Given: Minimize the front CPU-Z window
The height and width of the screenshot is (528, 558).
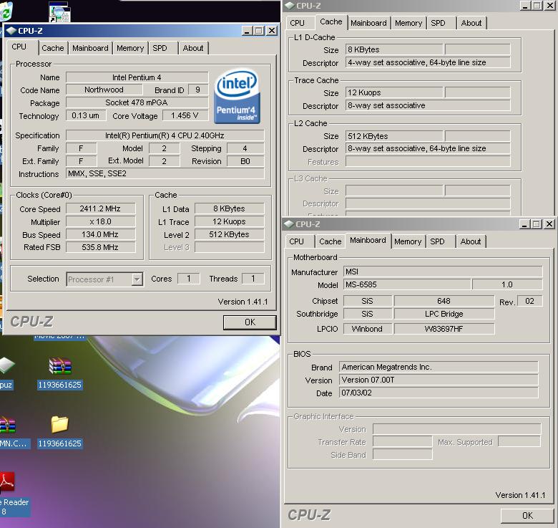Looking at the screenshot, I should tap(247, 31).
